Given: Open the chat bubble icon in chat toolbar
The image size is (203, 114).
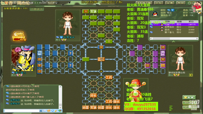Looking at the screenshot, I should click(x=45, y=111).
